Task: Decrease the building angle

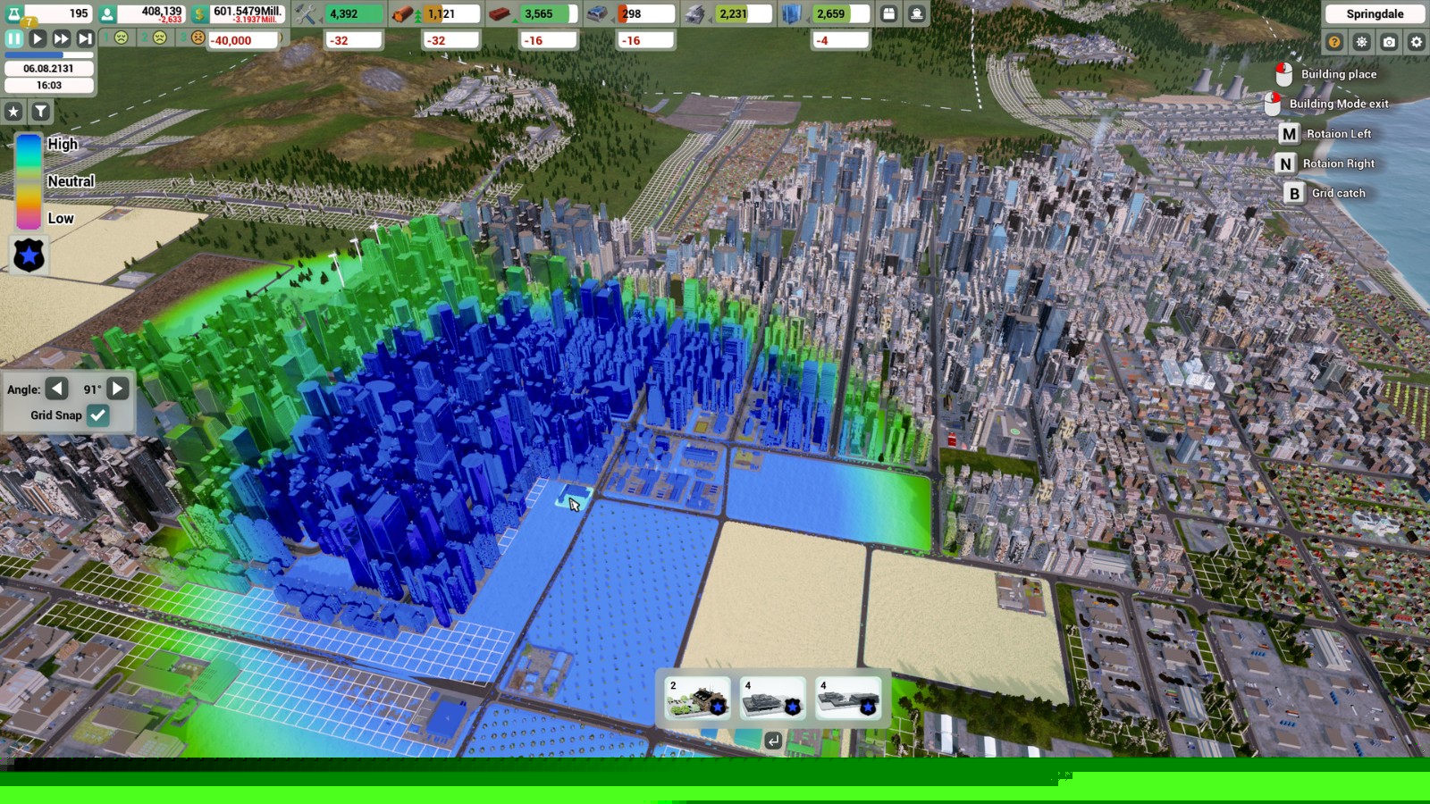Action: tap(56, 389)
